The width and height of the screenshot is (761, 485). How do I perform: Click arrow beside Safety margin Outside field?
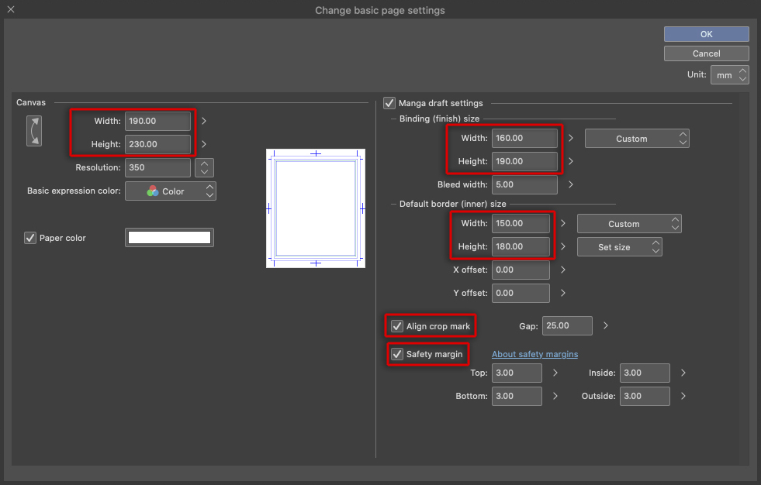coord(683,396)
